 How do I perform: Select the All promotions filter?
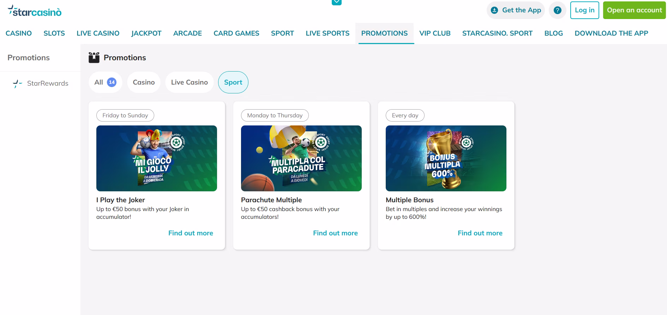(x=105, y=82)
